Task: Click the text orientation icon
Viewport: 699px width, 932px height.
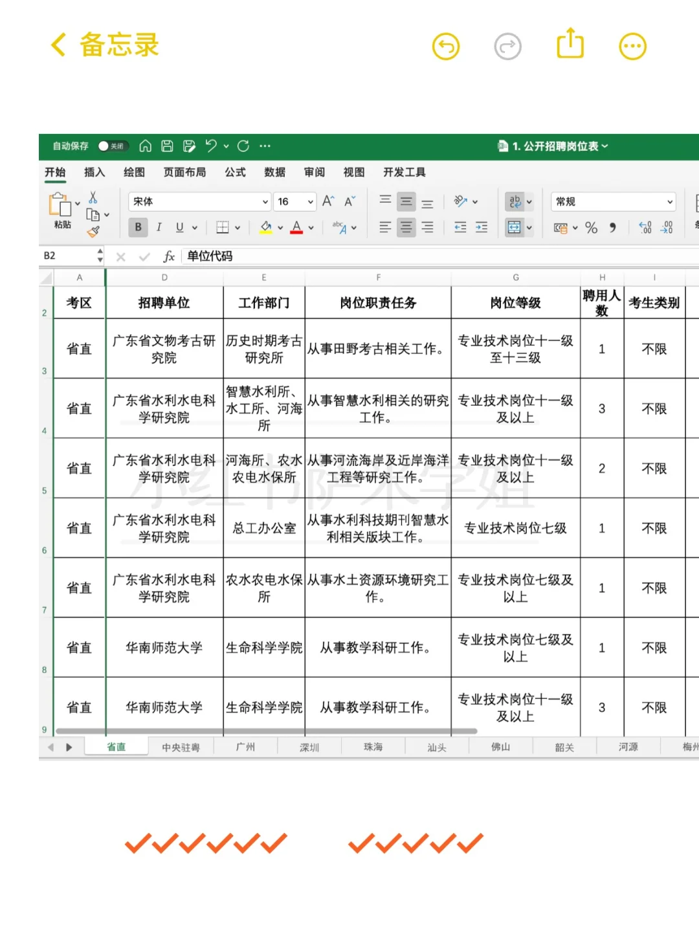Action: tap(461, 201)
